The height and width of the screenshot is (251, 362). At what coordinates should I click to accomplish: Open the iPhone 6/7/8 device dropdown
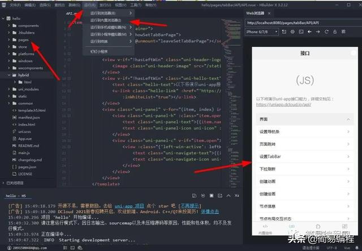261,32
